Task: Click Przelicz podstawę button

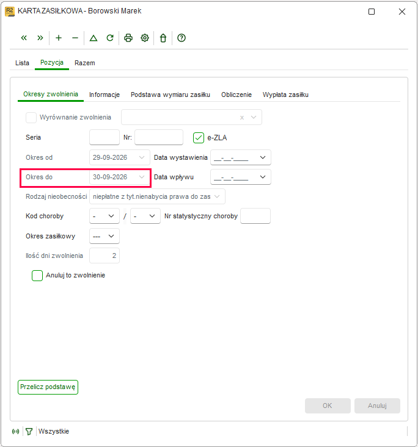Action: click(x=48, y=387)
